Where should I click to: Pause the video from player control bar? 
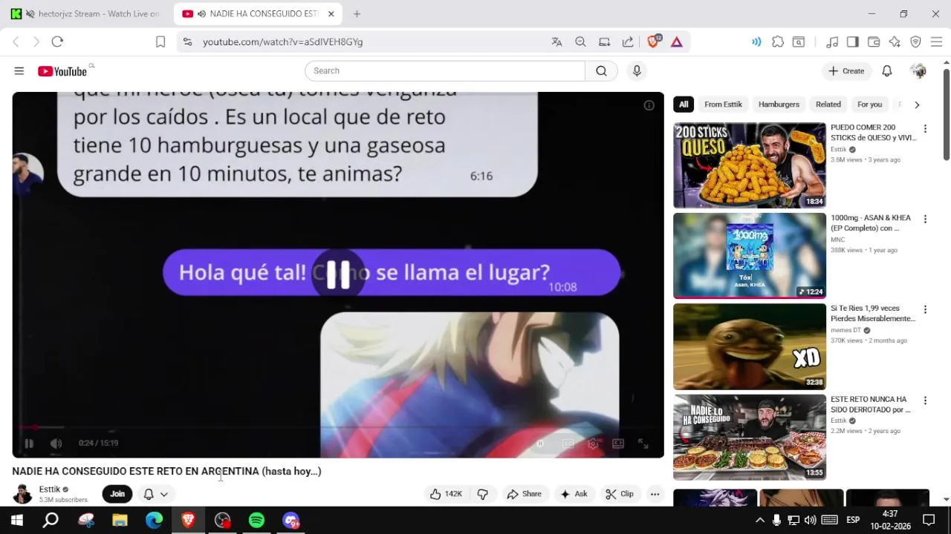point(29,444)
